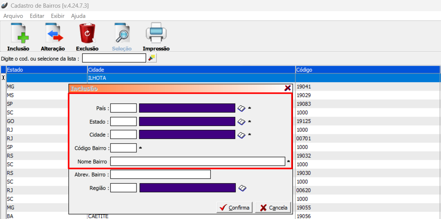This screenshot has width=441, height=219.
Task: Click the Cidade column header
Action: [191, 70]
